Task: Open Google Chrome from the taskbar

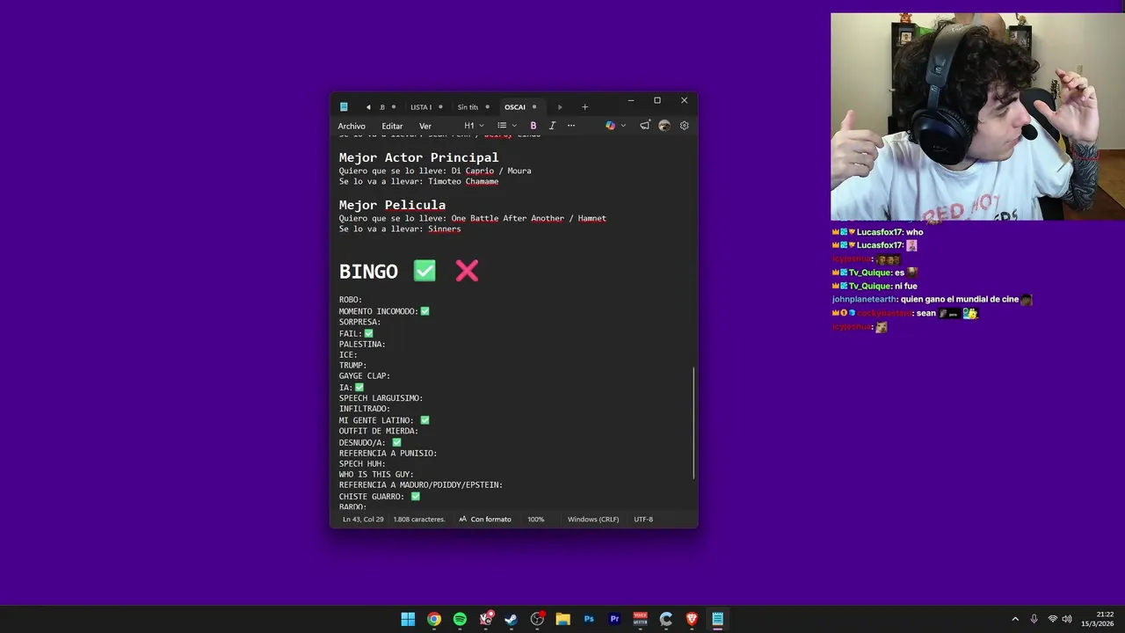Action: (x=434, y=619)
